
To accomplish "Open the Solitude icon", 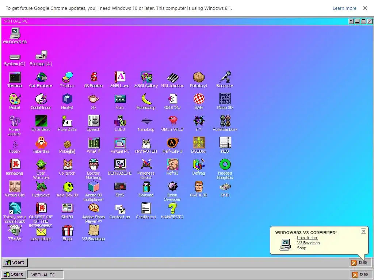I will pyautogui.click(x=146, y=189).
